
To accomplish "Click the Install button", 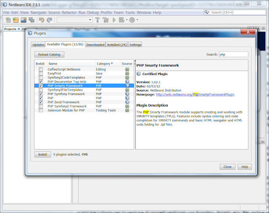I will click(42, 154).
